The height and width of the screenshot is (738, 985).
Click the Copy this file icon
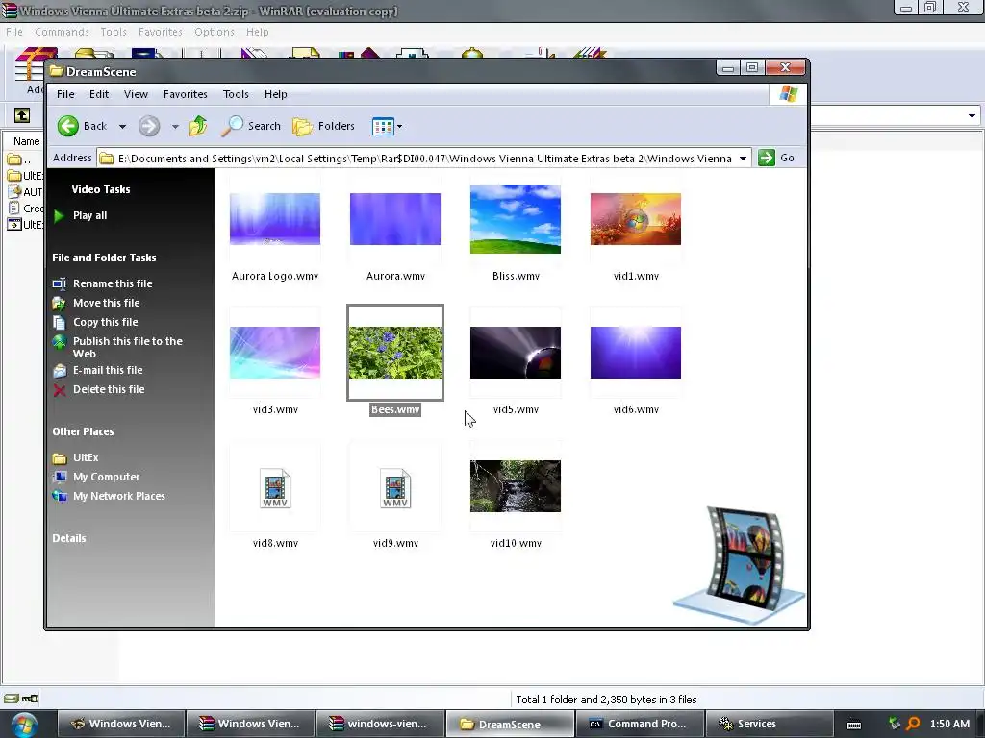pyautogui.click(x=59, y=323)
